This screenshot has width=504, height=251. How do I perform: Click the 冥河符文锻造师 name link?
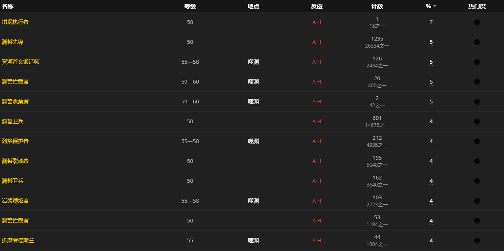[21, 62]
